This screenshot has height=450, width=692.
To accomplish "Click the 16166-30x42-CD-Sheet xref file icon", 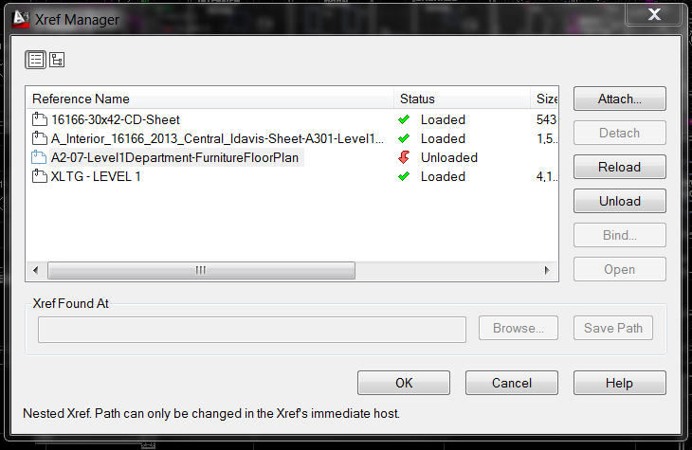I will [40, 119].
